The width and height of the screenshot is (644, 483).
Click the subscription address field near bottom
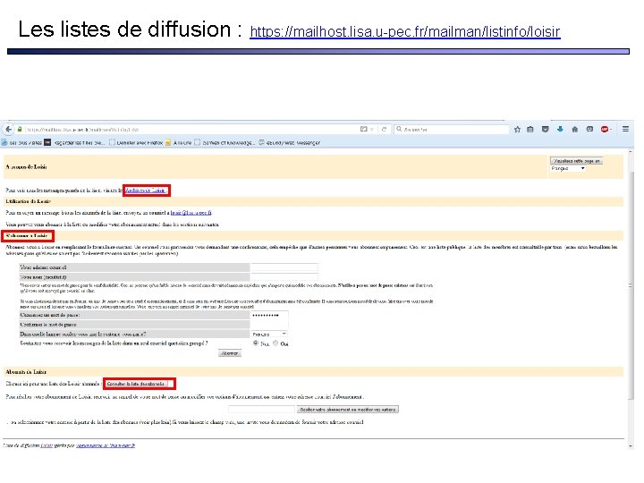261,410
